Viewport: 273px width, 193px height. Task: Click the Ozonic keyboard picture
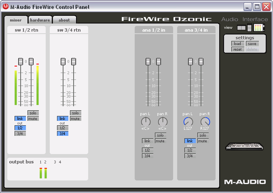(244, 147)
